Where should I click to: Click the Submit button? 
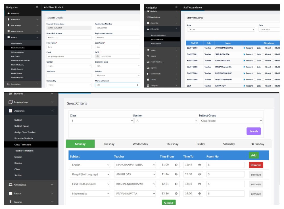(x=169, y=202)
